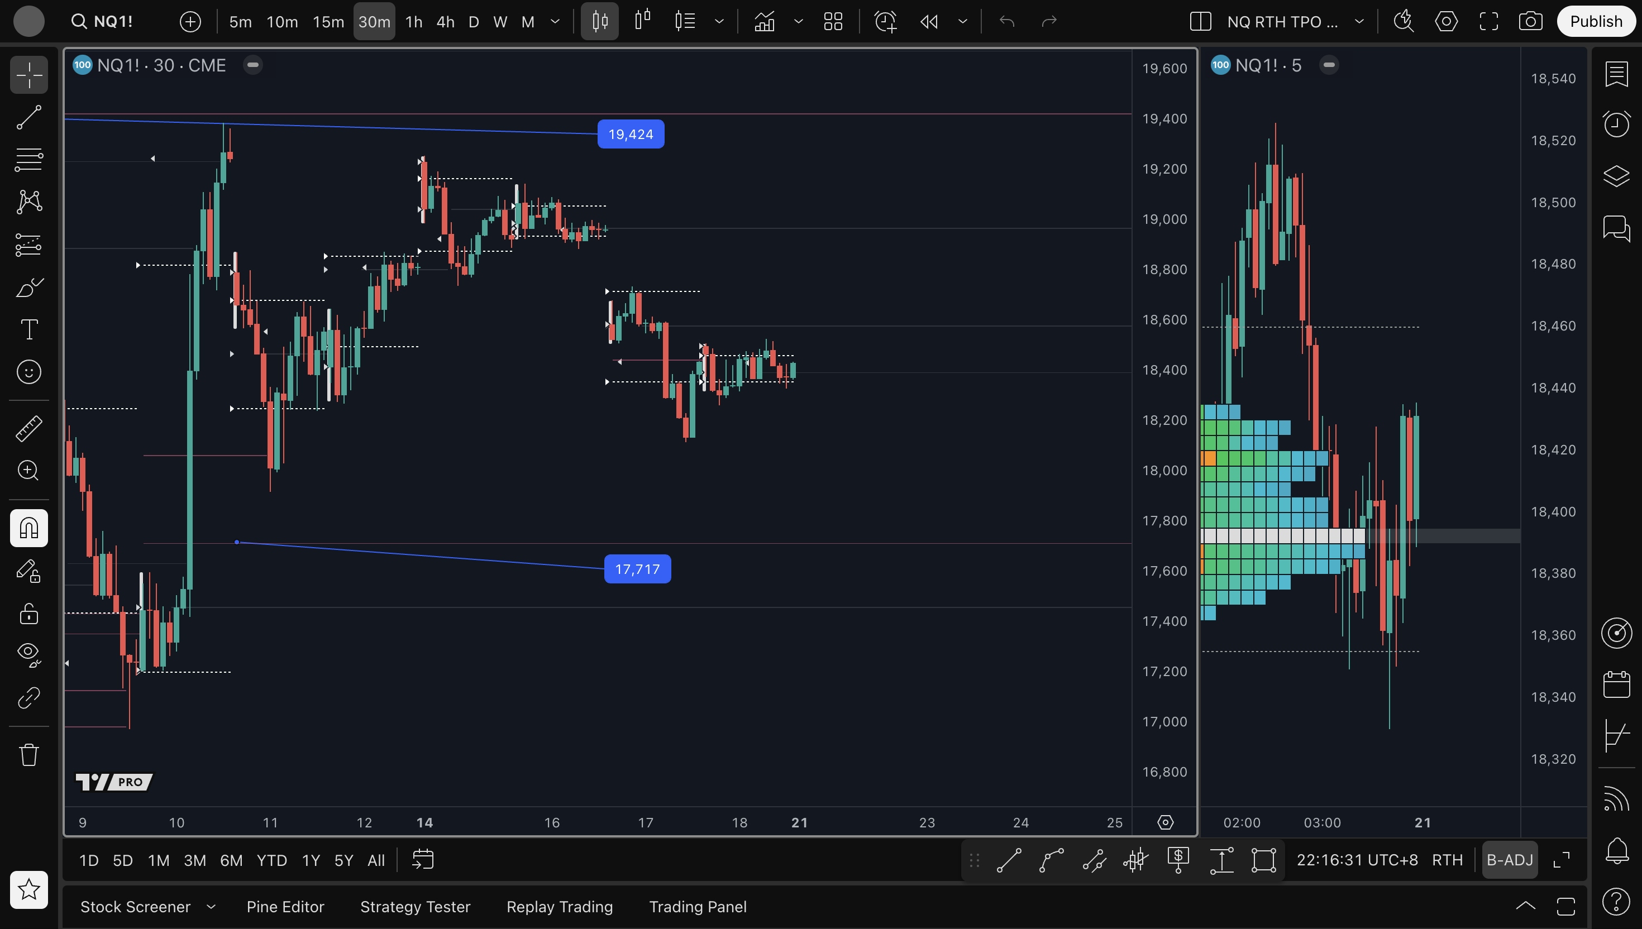Select the 1h timeframe button
Viewport: 1642px width, 929px height.
coord(413,22)
